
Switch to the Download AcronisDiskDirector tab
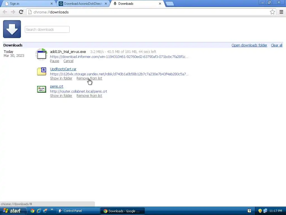(x=83, y=4)
